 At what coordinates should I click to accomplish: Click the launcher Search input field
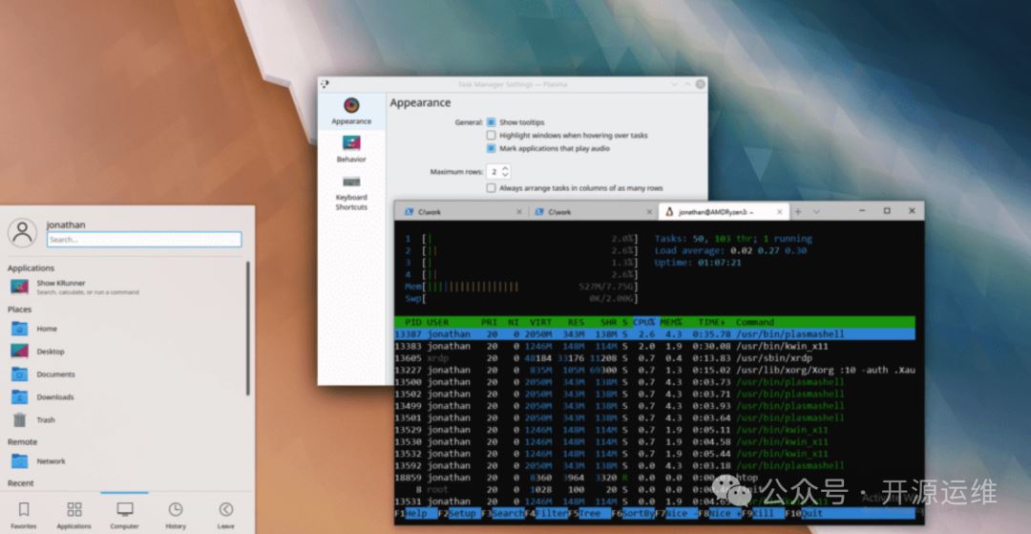pos(143,240)
